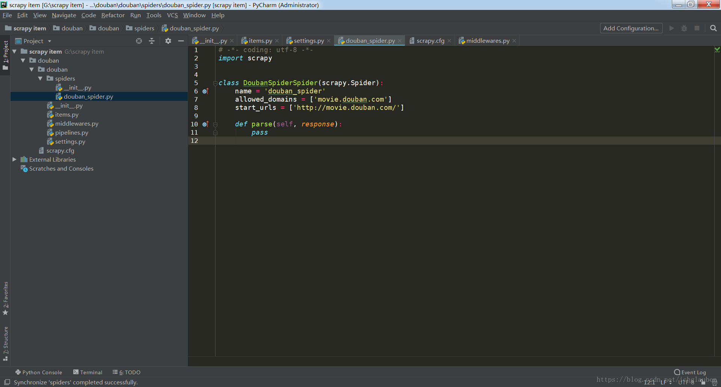
Task: Select Scratches and Consoles node
Action: (99, 168)
